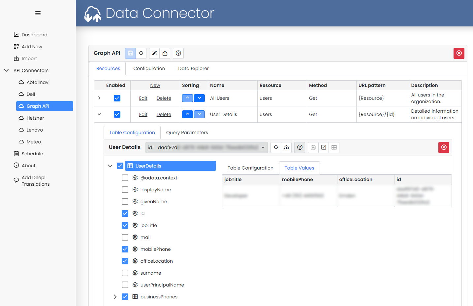The height and width of the screenshot is (306, 473).
Task: Click the gear icon beside displayName
Action: (135, 190)
